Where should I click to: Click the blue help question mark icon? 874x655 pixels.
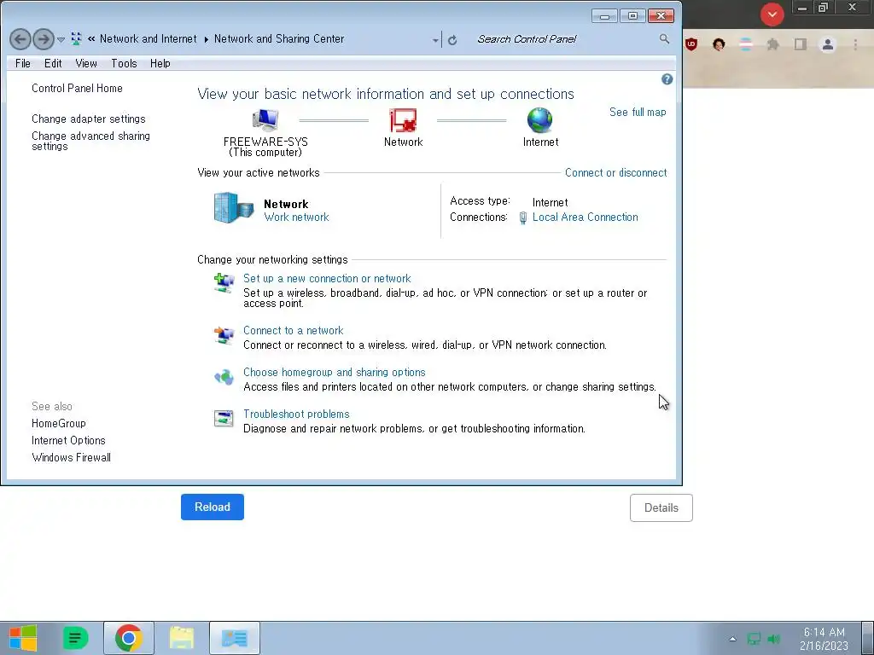pyautogui.click(x=667, y=79)
